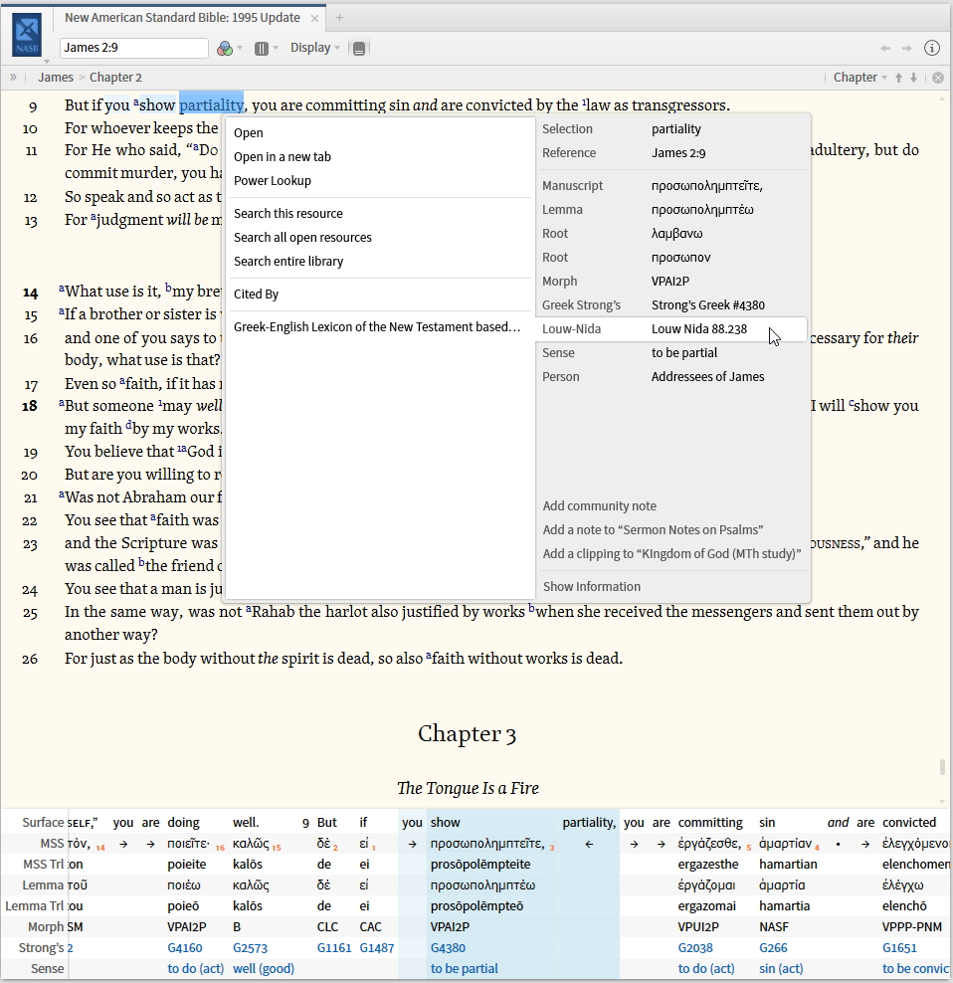Screen dimensions: 953x983
Task: Select the Lemma προσωπολημπτέω row
Action: 672,209
